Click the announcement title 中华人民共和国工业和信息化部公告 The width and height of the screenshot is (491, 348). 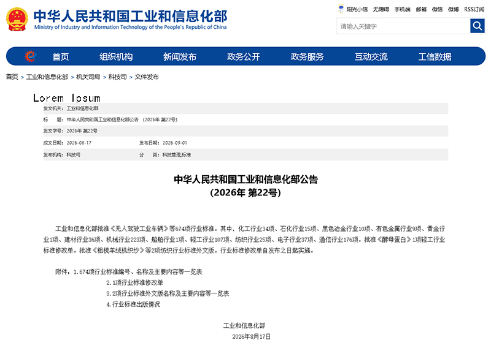click(246, 180)
